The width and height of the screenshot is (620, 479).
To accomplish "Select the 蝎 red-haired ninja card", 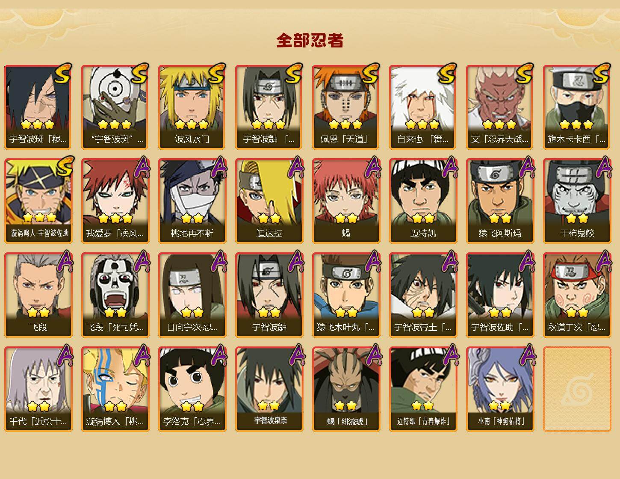I will click(x=346, y=201).
